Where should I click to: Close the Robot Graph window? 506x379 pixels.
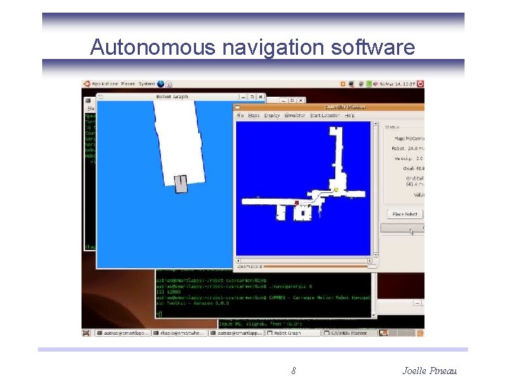(261, 97)
